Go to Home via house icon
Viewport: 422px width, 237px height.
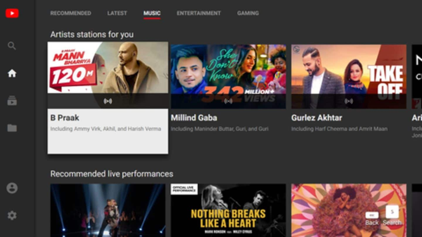point(12,73)
